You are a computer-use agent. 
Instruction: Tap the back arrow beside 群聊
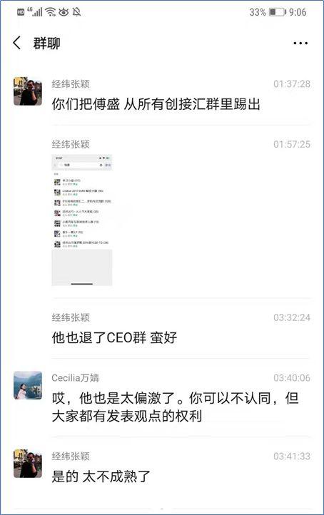[x=16, y=43]
